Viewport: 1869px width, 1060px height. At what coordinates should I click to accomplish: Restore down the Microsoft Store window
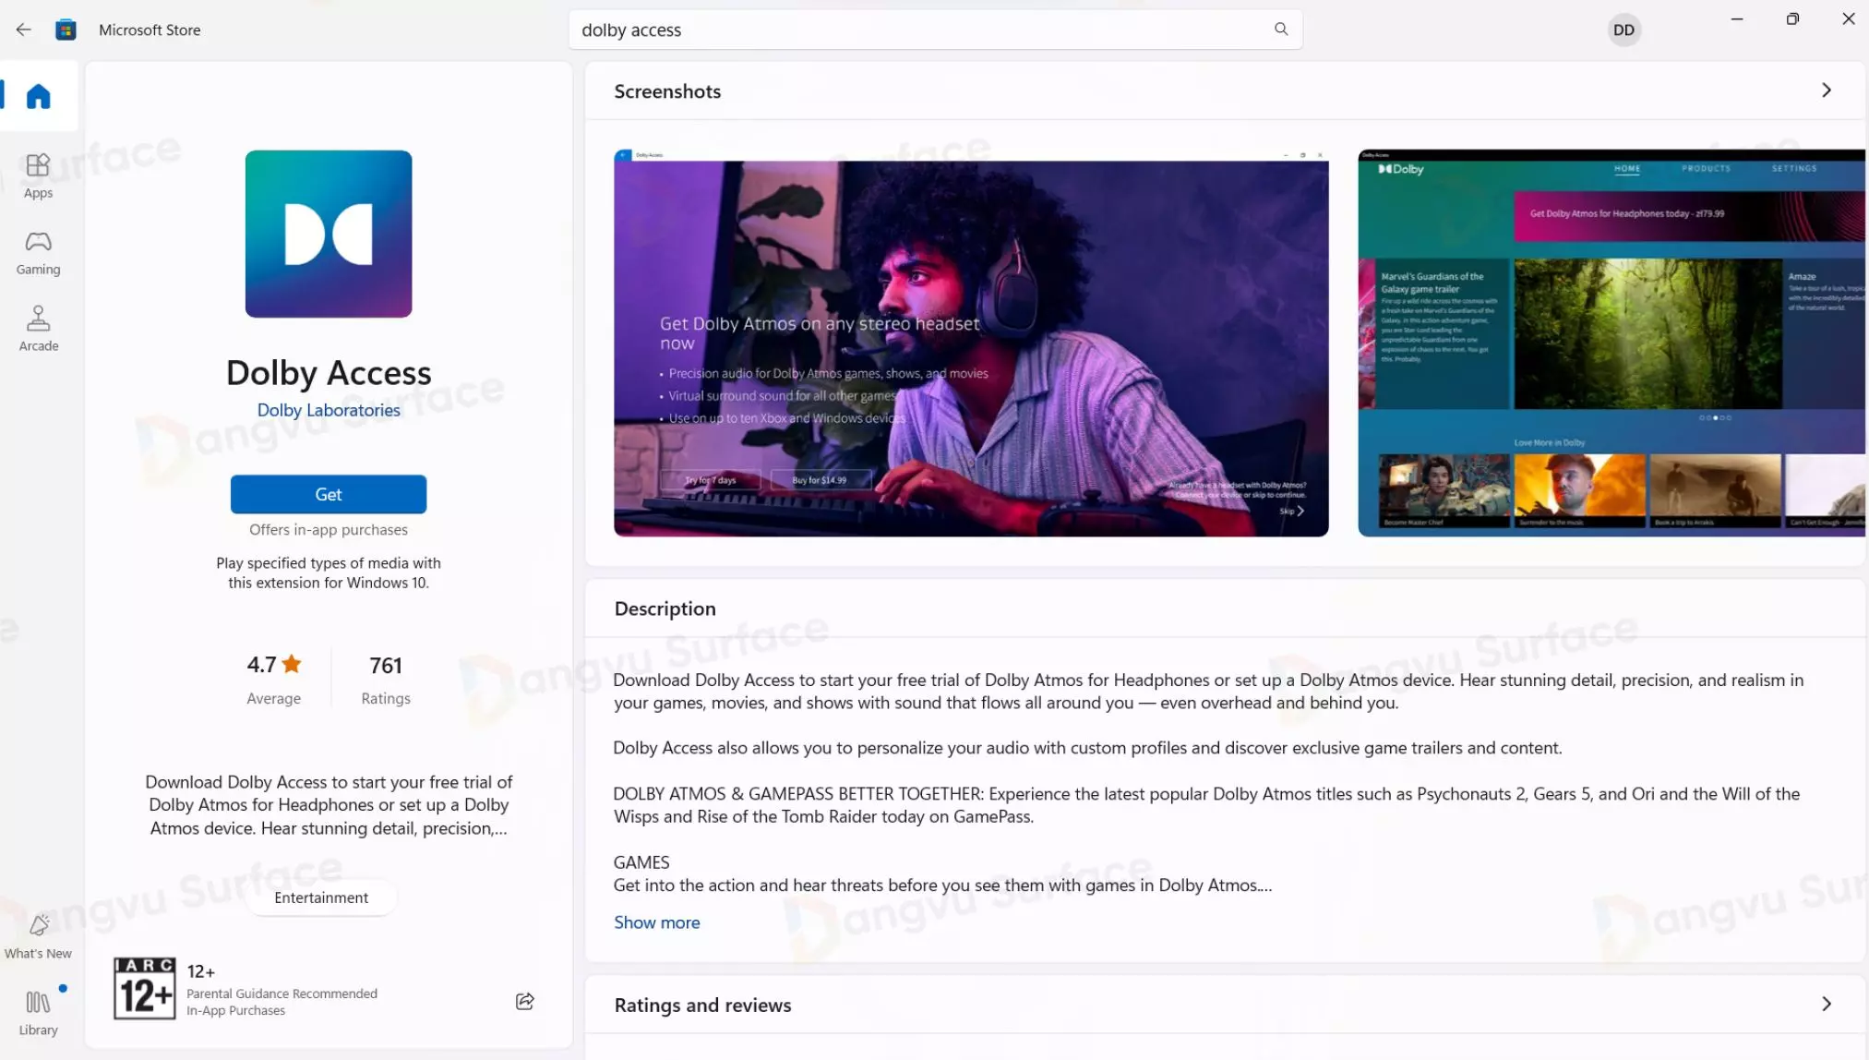click(x=1792, y=18)
